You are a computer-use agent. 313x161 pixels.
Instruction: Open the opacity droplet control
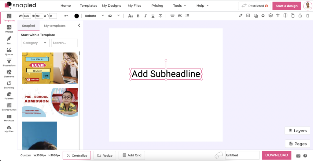[x=263, y=16]
